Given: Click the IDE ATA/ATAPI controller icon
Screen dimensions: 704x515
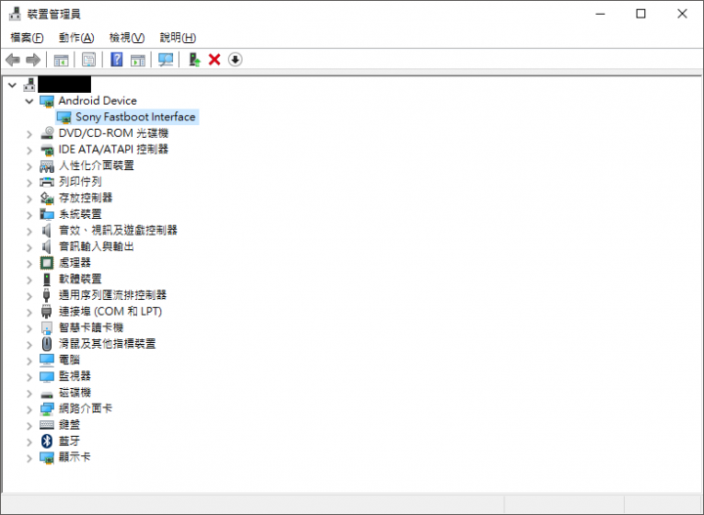Looking at the screenshot, I should tap(47, 150).
